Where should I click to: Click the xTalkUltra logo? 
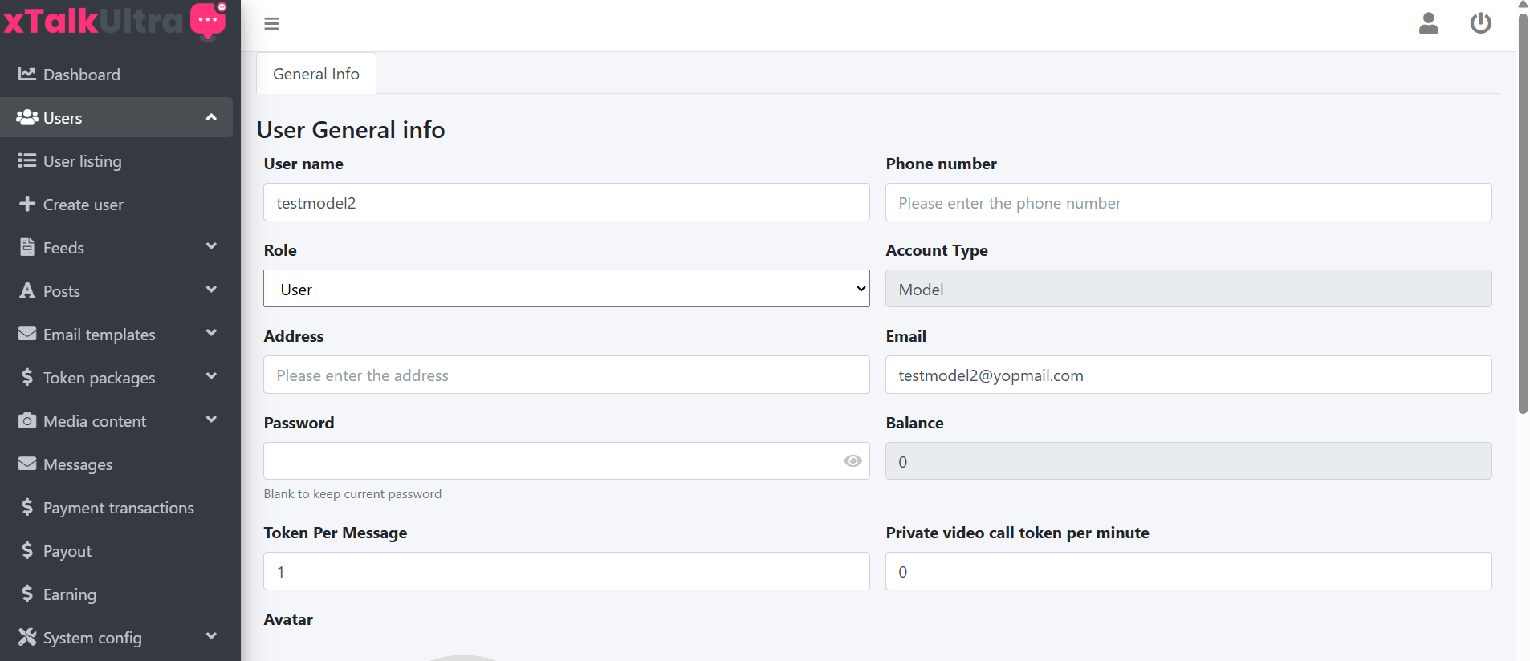click(x=116, y=21)
